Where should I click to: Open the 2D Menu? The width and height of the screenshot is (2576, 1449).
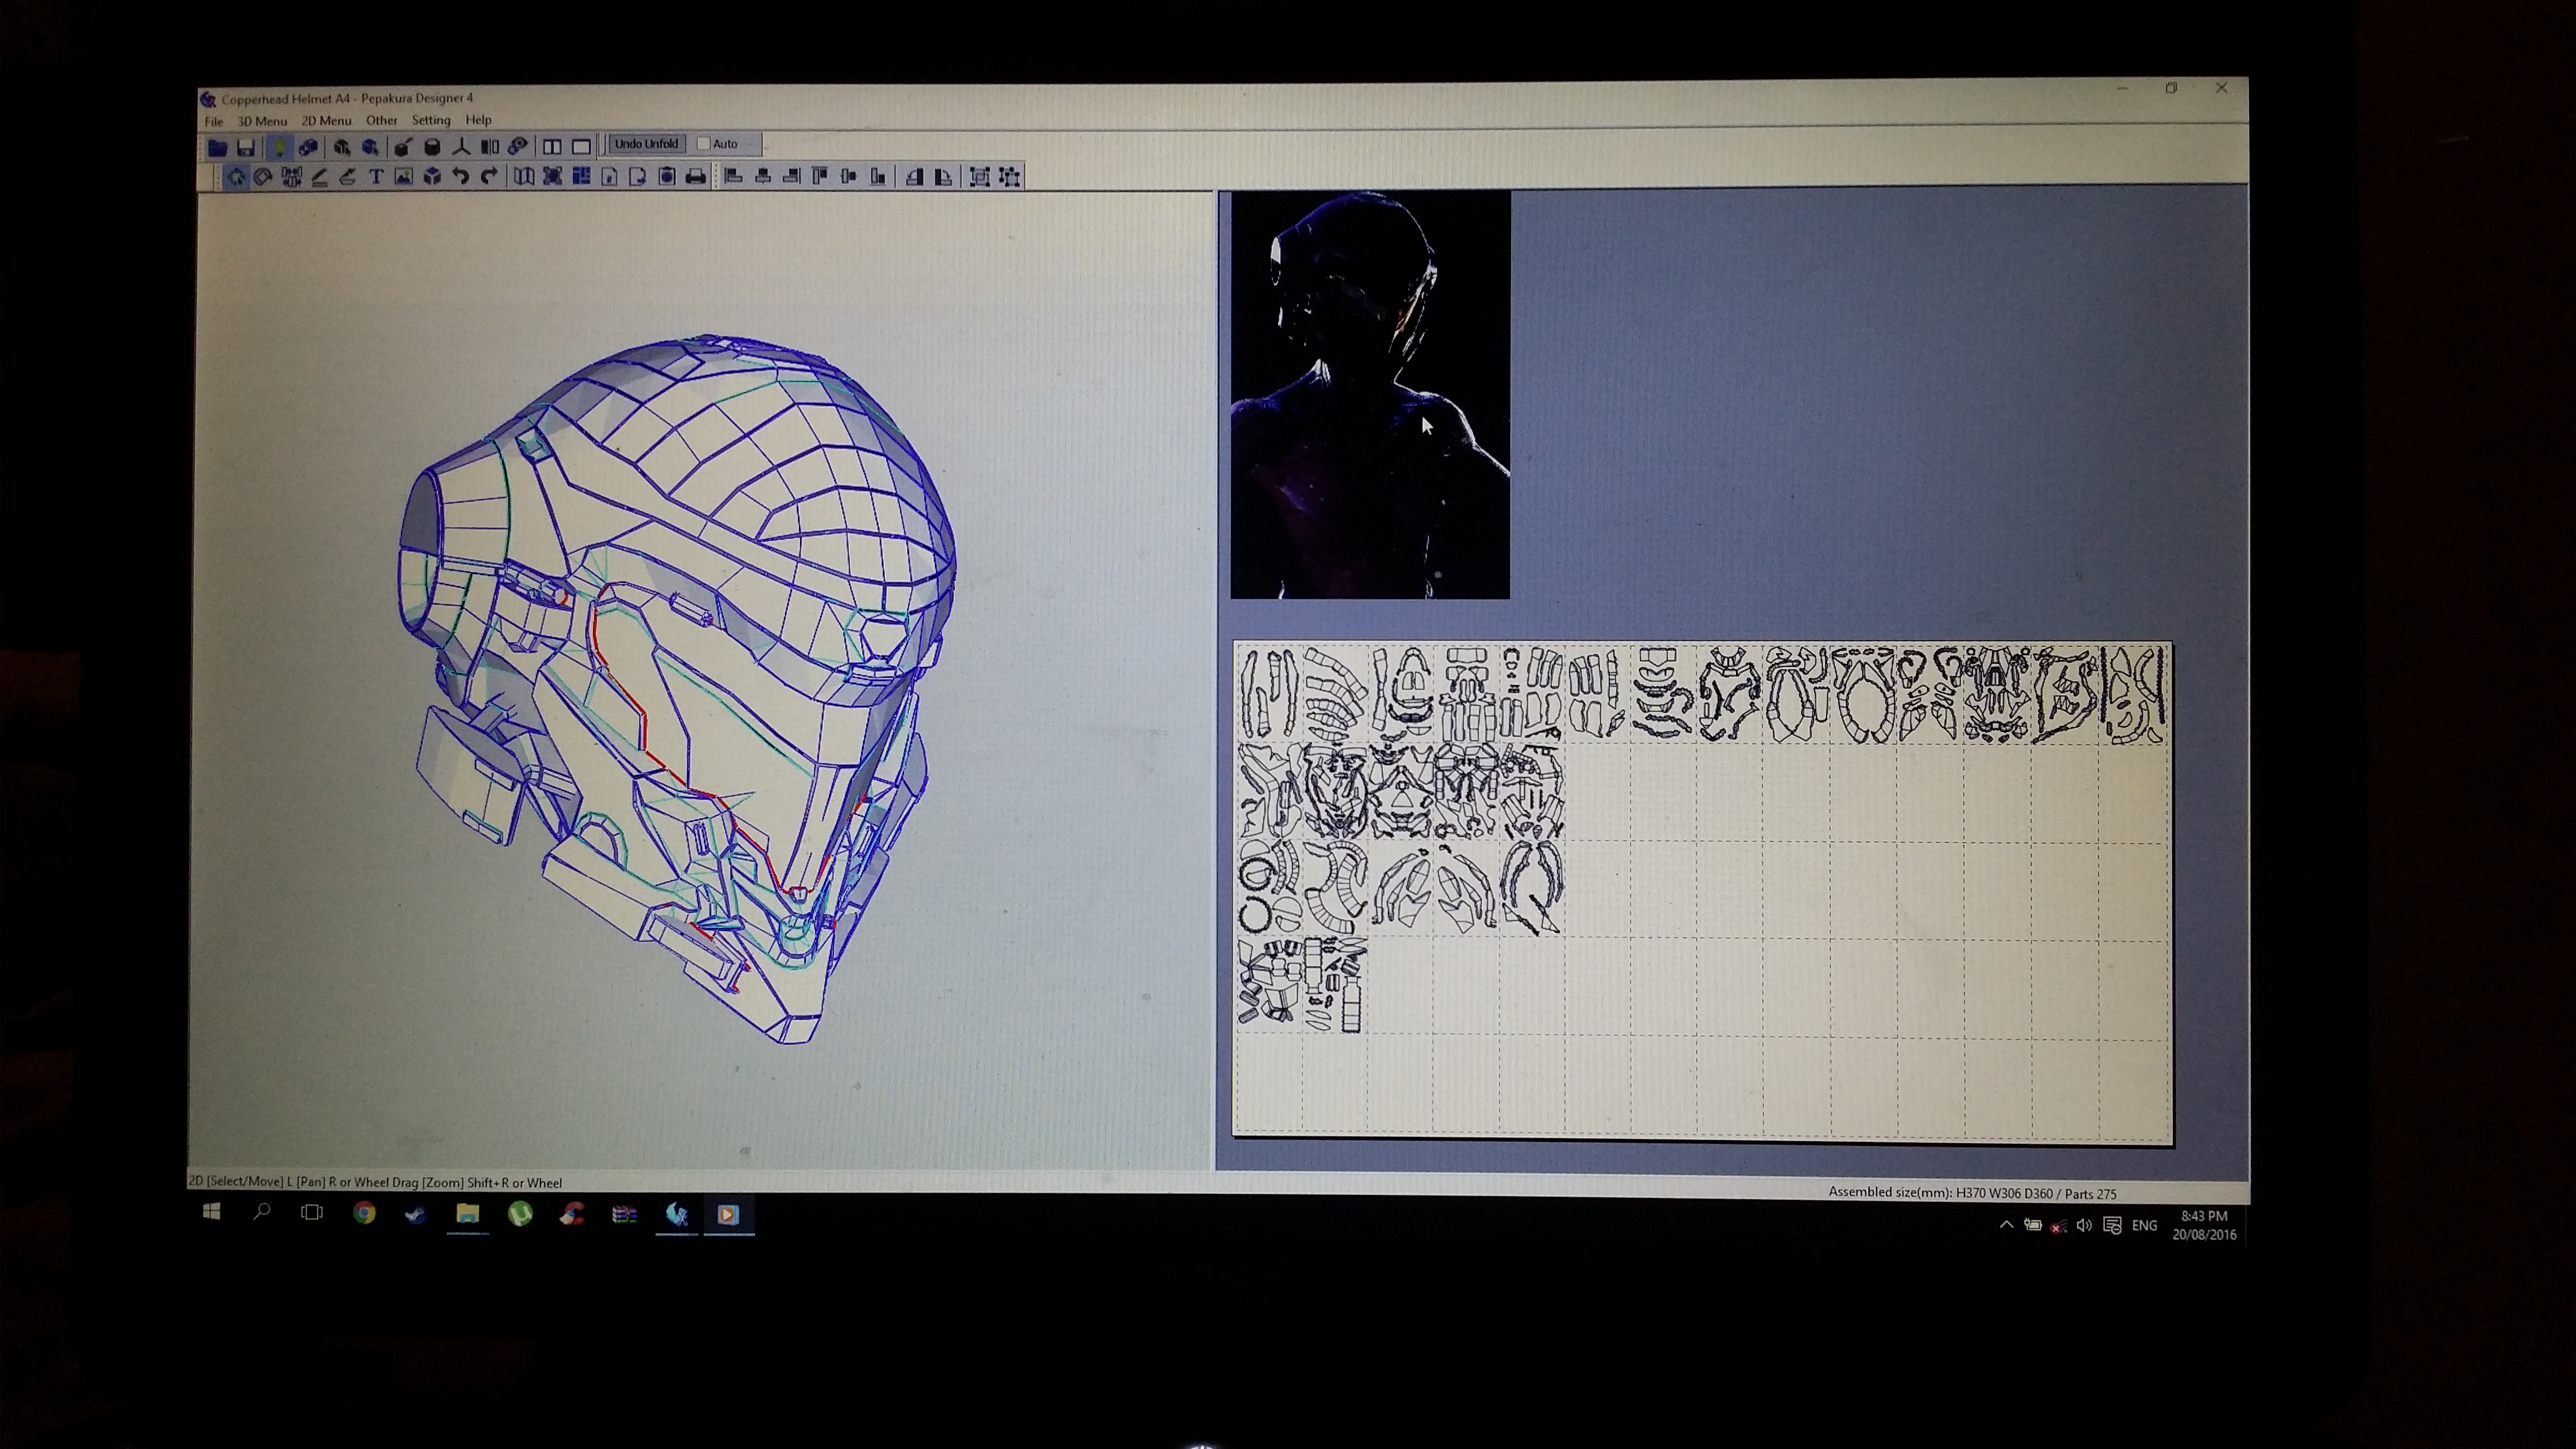click(326, 120)
